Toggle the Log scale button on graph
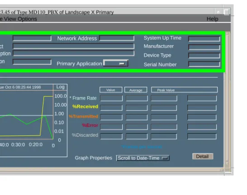 [60, 87]
